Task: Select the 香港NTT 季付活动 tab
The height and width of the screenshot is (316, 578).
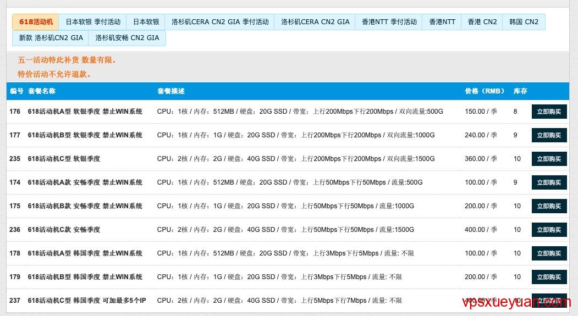Action: pyautogui.click(x=389, y=22)
